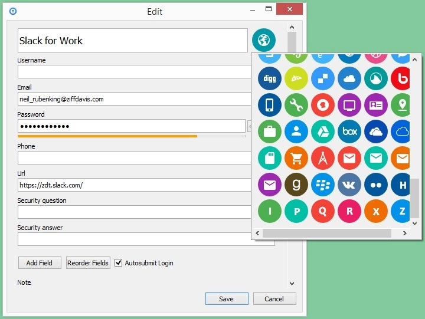Screen dimensions: 425x319
Task: Choose the dark blue letter H icon
Action: coord(400,185)
